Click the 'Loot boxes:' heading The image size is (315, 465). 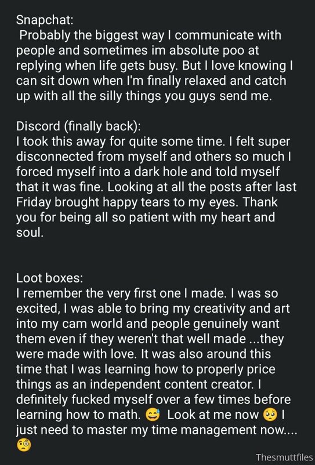tap(49, 278)
